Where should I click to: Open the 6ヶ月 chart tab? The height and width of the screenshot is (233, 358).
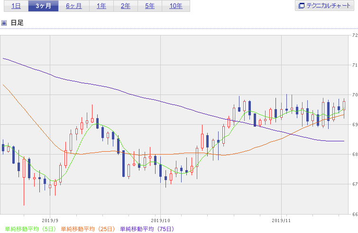click(74, 6)
